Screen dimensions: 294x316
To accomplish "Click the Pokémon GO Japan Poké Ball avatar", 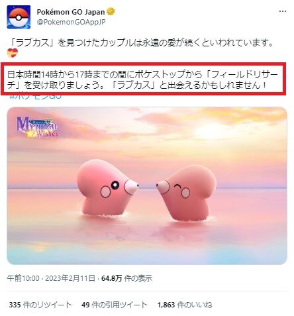I will point(19,17).
